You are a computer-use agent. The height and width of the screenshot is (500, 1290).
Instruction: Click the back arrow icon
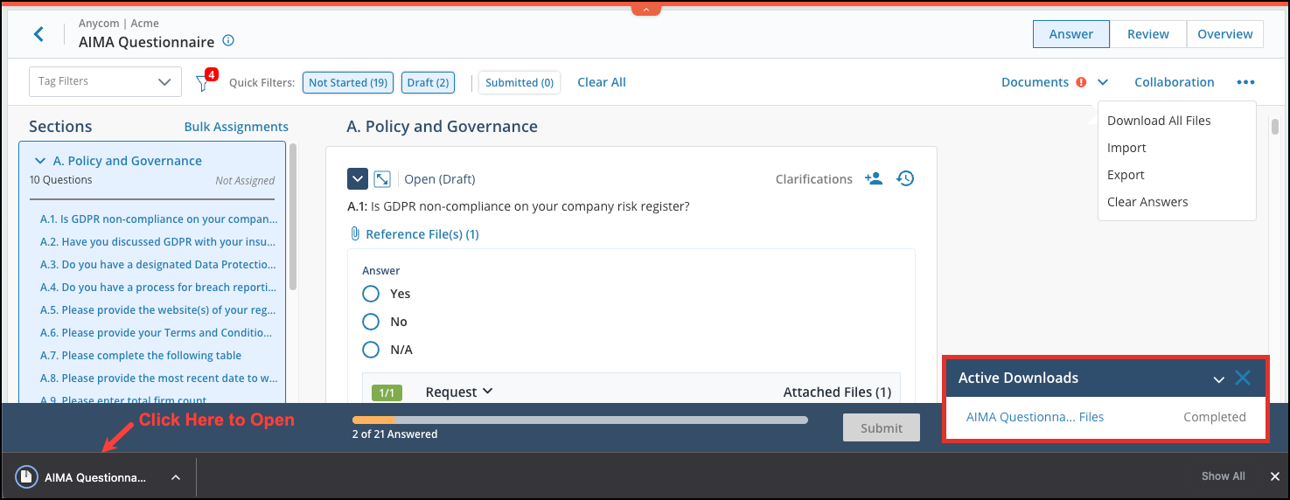38,34
